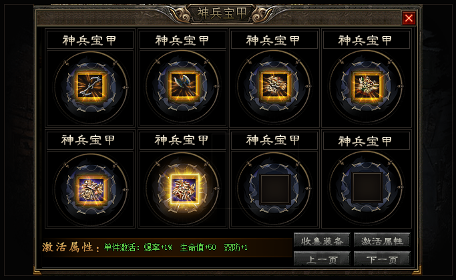Image resolution: width=456 pixels, height=280 pixels.
Task: Go to next page with 下一页
Action: point(382,259)
